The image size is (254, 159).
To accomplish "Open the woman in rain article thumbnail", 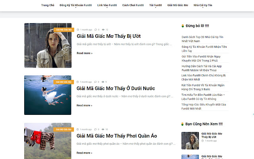I will [48, 45].
